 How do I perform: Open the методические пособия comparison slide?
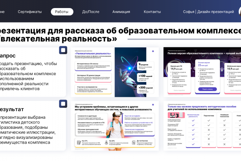tap(202, 126)
